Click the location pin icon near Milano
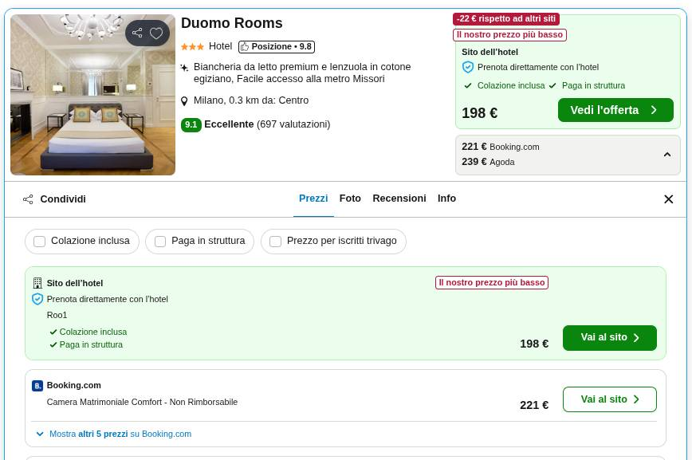The height and width of the screenshot is (460, 692). tap(185, 101)
